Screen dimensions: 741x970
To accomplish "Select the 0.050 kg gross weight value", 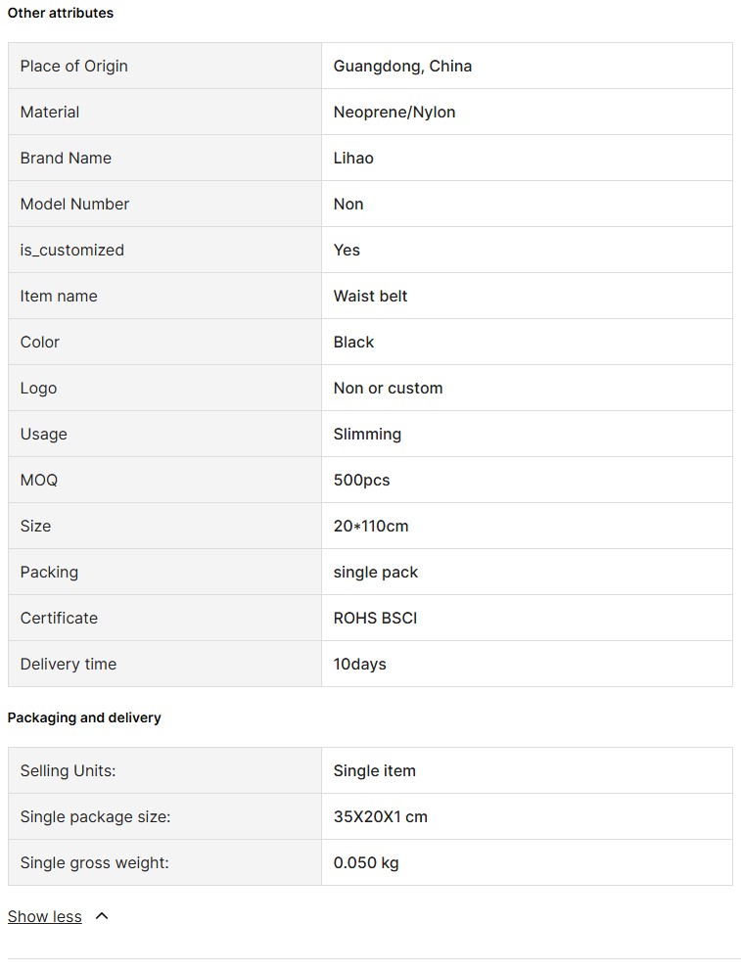I will click(x=365, y=863).
